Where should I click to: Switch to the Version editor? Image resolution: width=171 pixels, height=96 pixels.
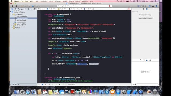[x=145, y=6]
